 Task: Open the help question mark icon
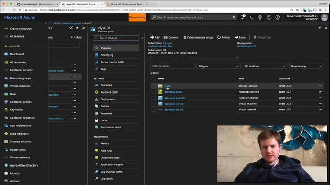pyautogui.click(x=278, y=17)
